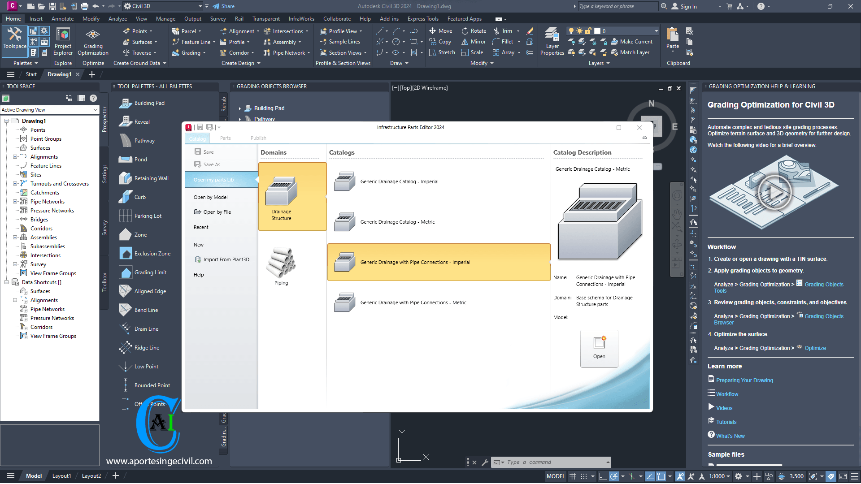The image size is (861, 484).
Task: Click inside the command line input
Action: coord(552,462)
